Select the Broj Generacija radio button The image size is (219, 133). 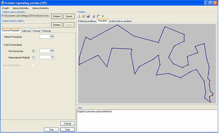point(33,51)
